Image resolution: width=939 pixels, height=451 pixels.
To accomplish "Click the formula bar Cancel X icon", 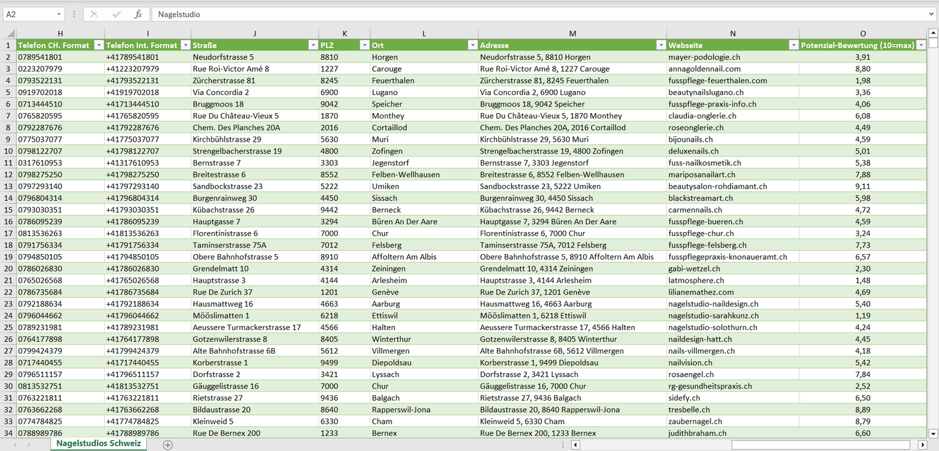I will [94, 14].
